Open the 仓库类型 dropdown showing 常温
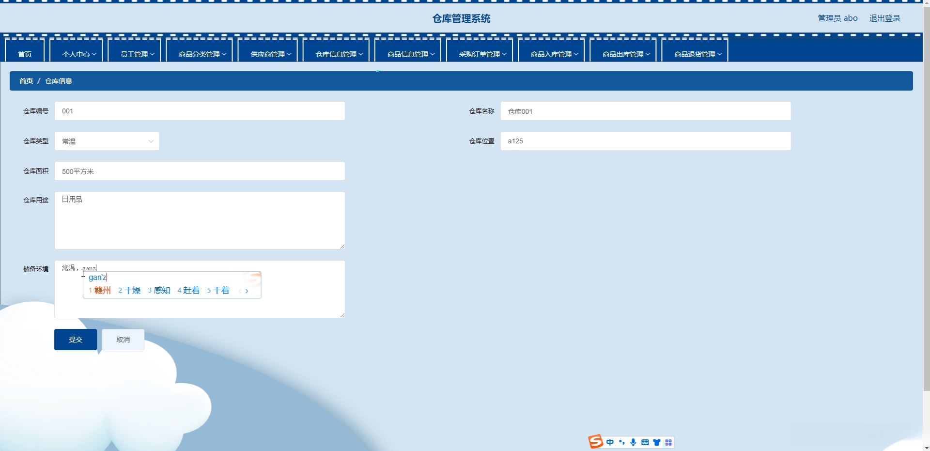This screenshot has width=930, height=451. click(107, 141)
